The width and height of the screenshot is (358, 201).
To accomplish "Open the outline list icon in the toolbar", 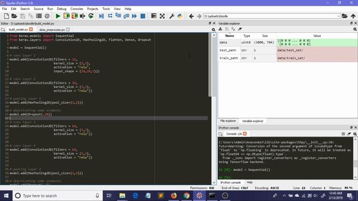I will 39,16.
